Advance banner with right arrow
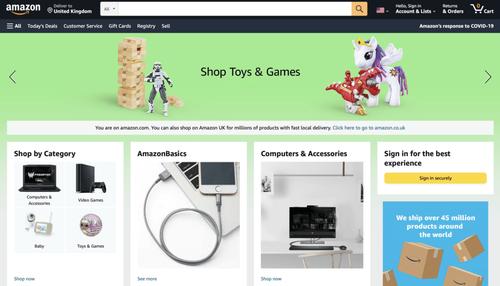Image resolution: width=500 pixels, height=286 pixels. point(488,77)
